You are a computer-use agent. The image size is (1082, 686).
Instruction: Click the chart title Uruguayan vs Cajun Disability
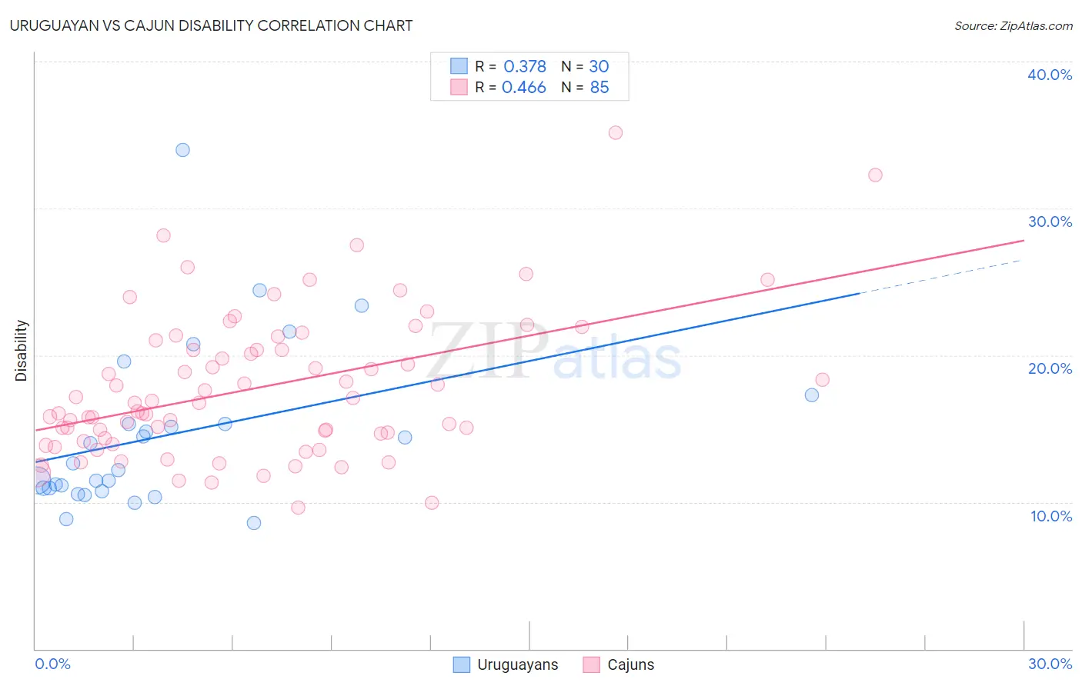click(211, 25)
